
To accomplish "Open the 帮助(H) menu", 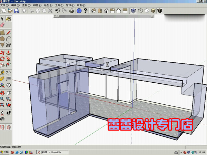I will (81, 5).
